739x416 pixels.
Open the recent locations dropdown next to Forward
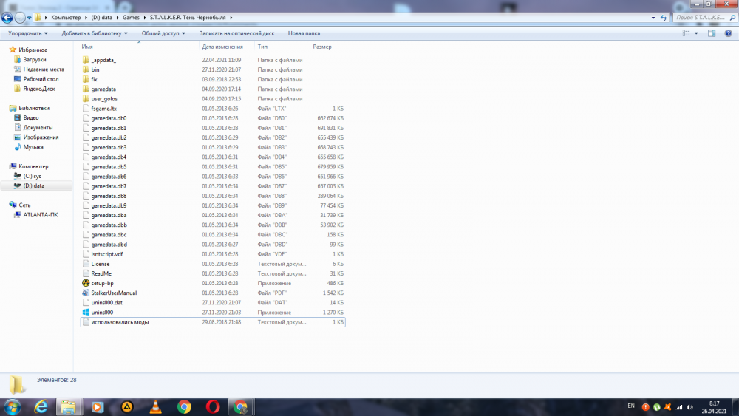pos(30,18)
